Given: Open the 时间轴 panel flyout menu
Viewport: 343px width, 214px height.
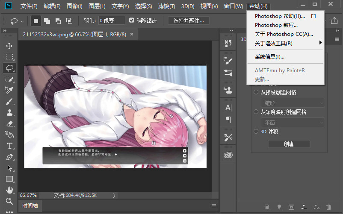Looking at the screenshot, I should coord(214,206).
